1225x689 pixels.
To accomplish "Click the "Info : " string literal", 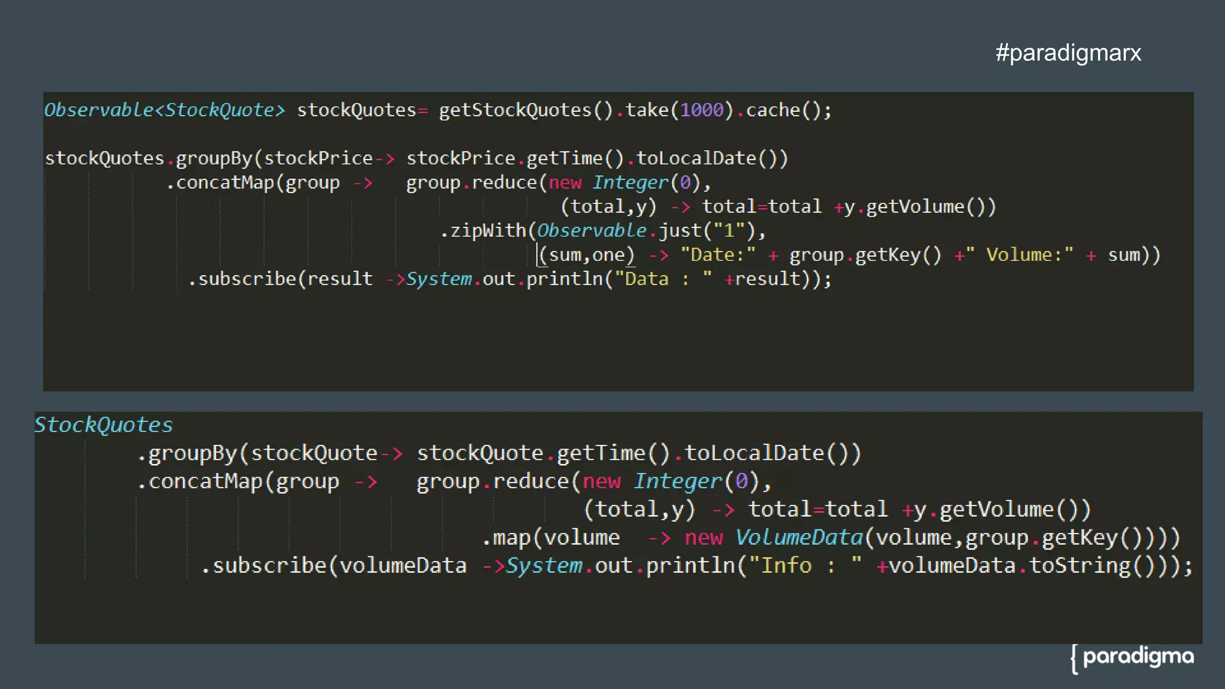I will (805, 566).
